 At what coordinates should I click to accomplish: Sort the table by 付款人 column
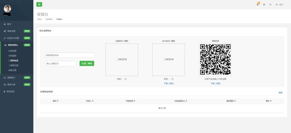pos(90,101)
